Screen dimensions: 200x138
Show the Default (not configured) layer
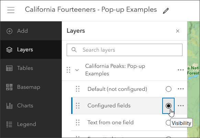pos(168,89)
